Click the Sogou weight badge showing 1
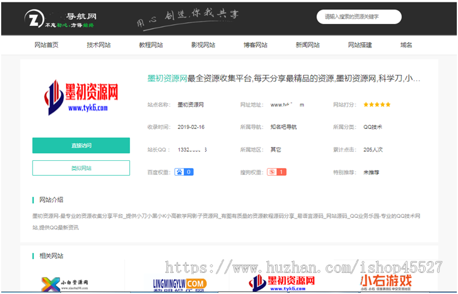458x294 pixels. [276, 172]
